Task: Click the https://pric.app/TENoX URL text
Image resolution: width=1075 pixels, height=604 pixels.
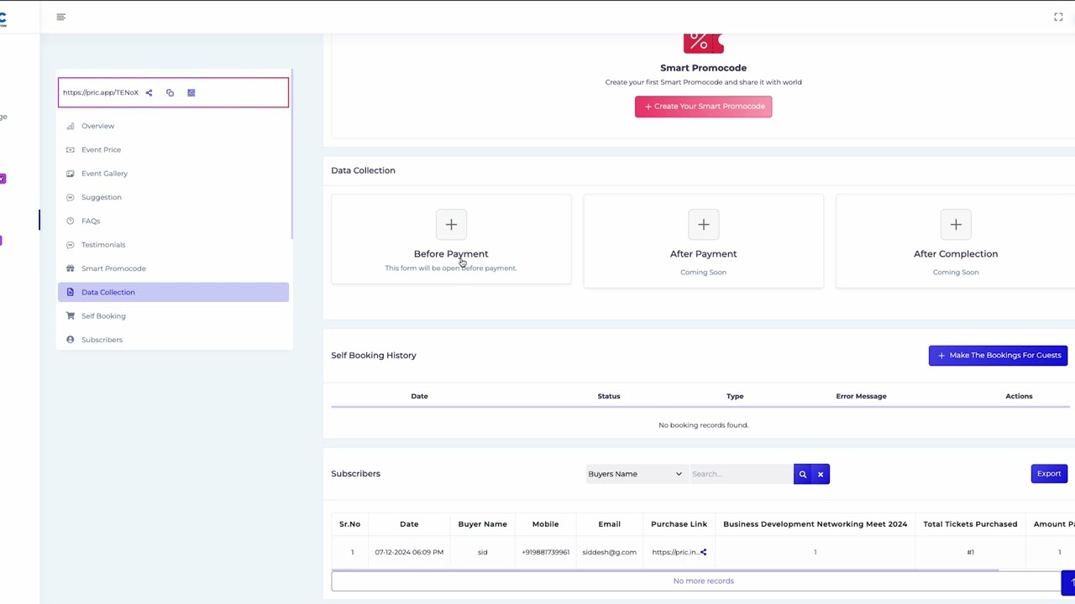Action: pos(101,93)
